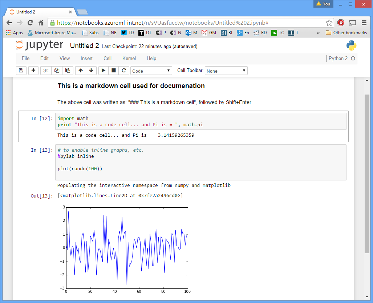The image size is (373, 303).
Task: Open the Kernel menu
Action: (x=129, y=58)
